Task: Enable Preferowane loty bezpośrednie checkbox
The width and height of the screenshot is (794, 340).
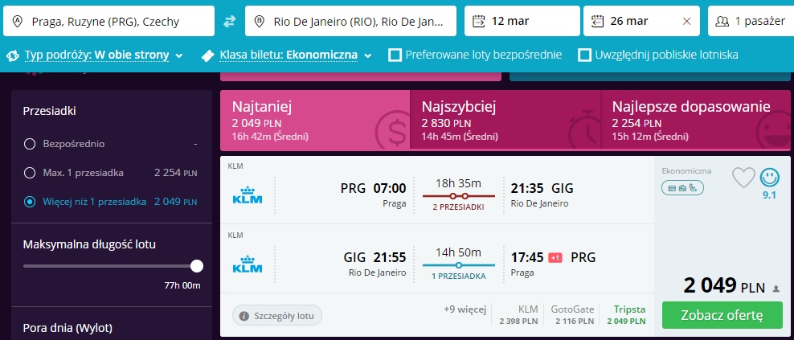Action: (395, 55)
